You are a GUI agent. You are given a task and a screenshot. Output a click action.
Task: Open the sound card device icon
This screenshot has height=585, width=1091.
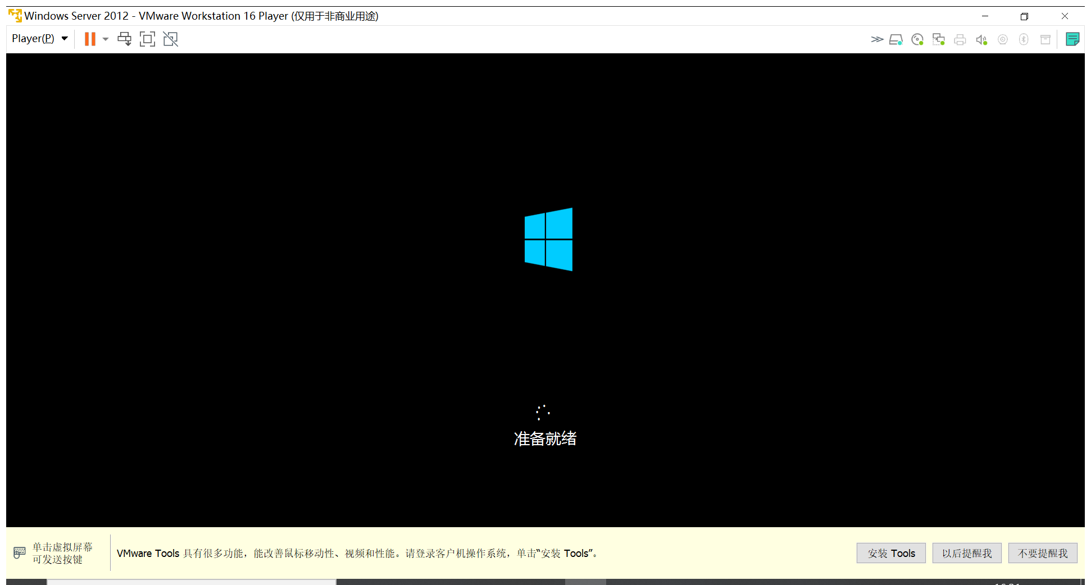981,39
